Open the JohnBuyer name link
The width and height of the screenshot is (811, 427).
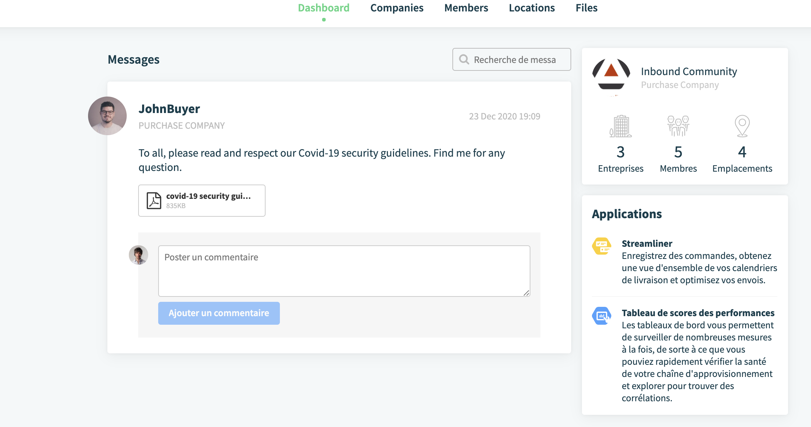(169, 109)
